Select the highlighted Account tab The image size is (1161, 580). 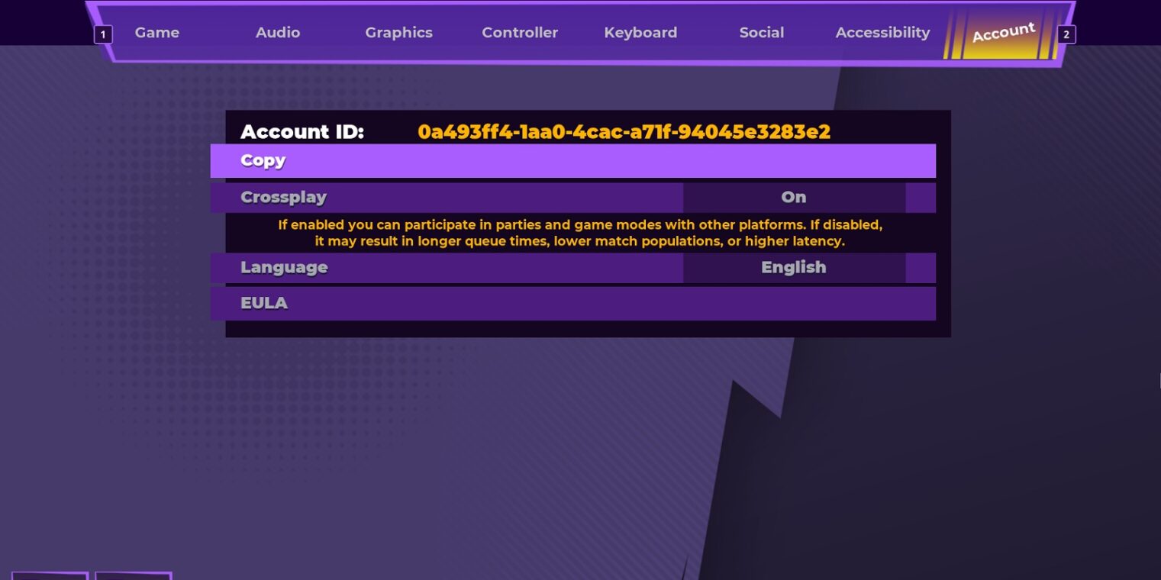pos(1003,33)
